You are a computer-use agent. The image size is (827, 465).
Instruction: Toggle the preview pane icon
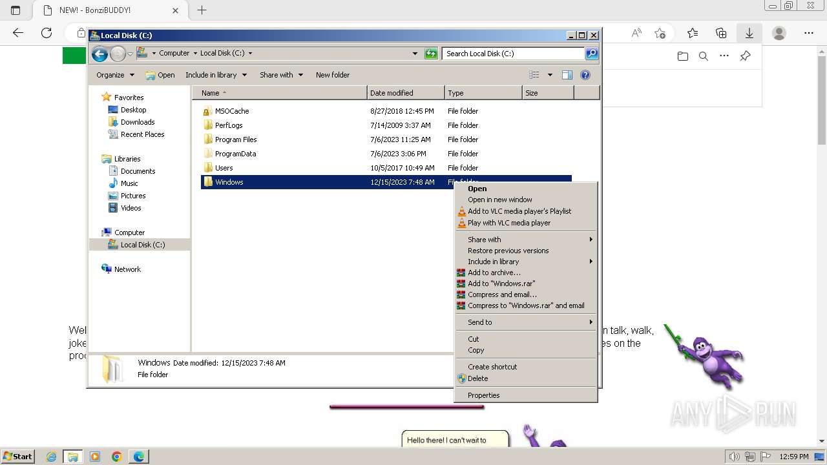coord(567,75)
